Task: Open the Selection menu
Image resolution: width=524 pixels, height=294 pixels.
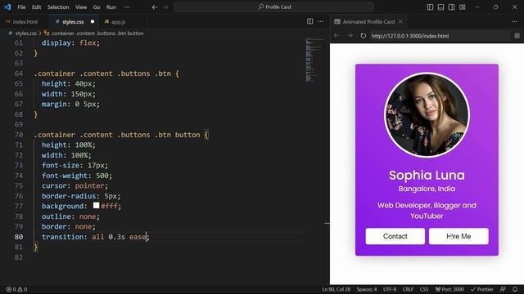Action: (58, 7)
